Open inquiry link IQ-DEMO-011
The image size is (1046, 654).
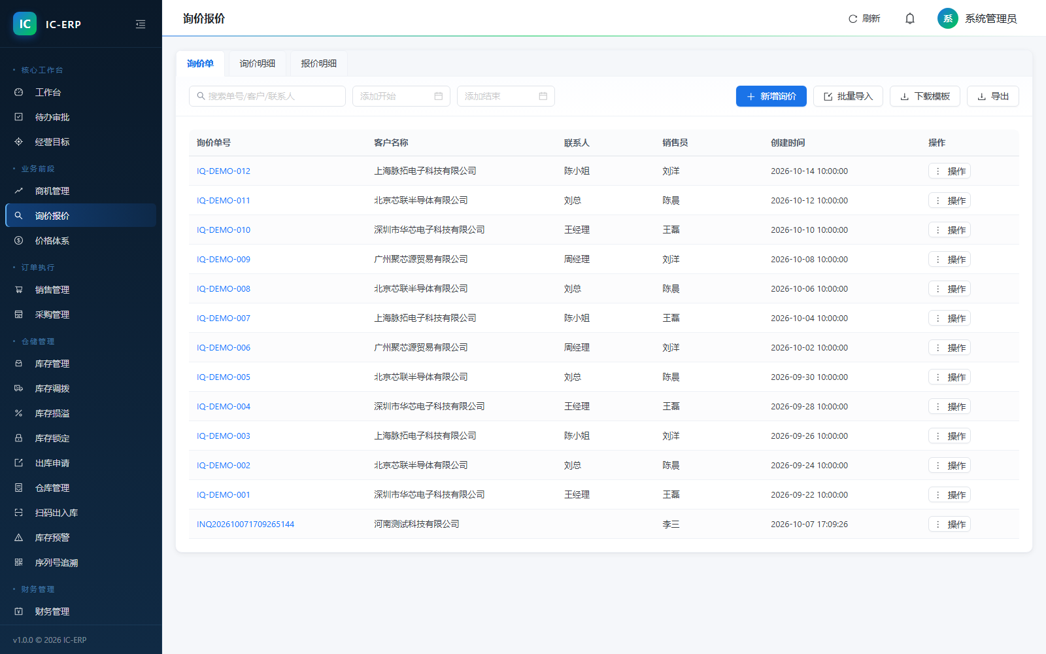(x=224, y=201)
